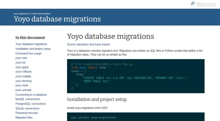This screenshot has width=220, height=121.
Task: Click the In this document heading
Action: pyautogui.click(x=30, y=38)
